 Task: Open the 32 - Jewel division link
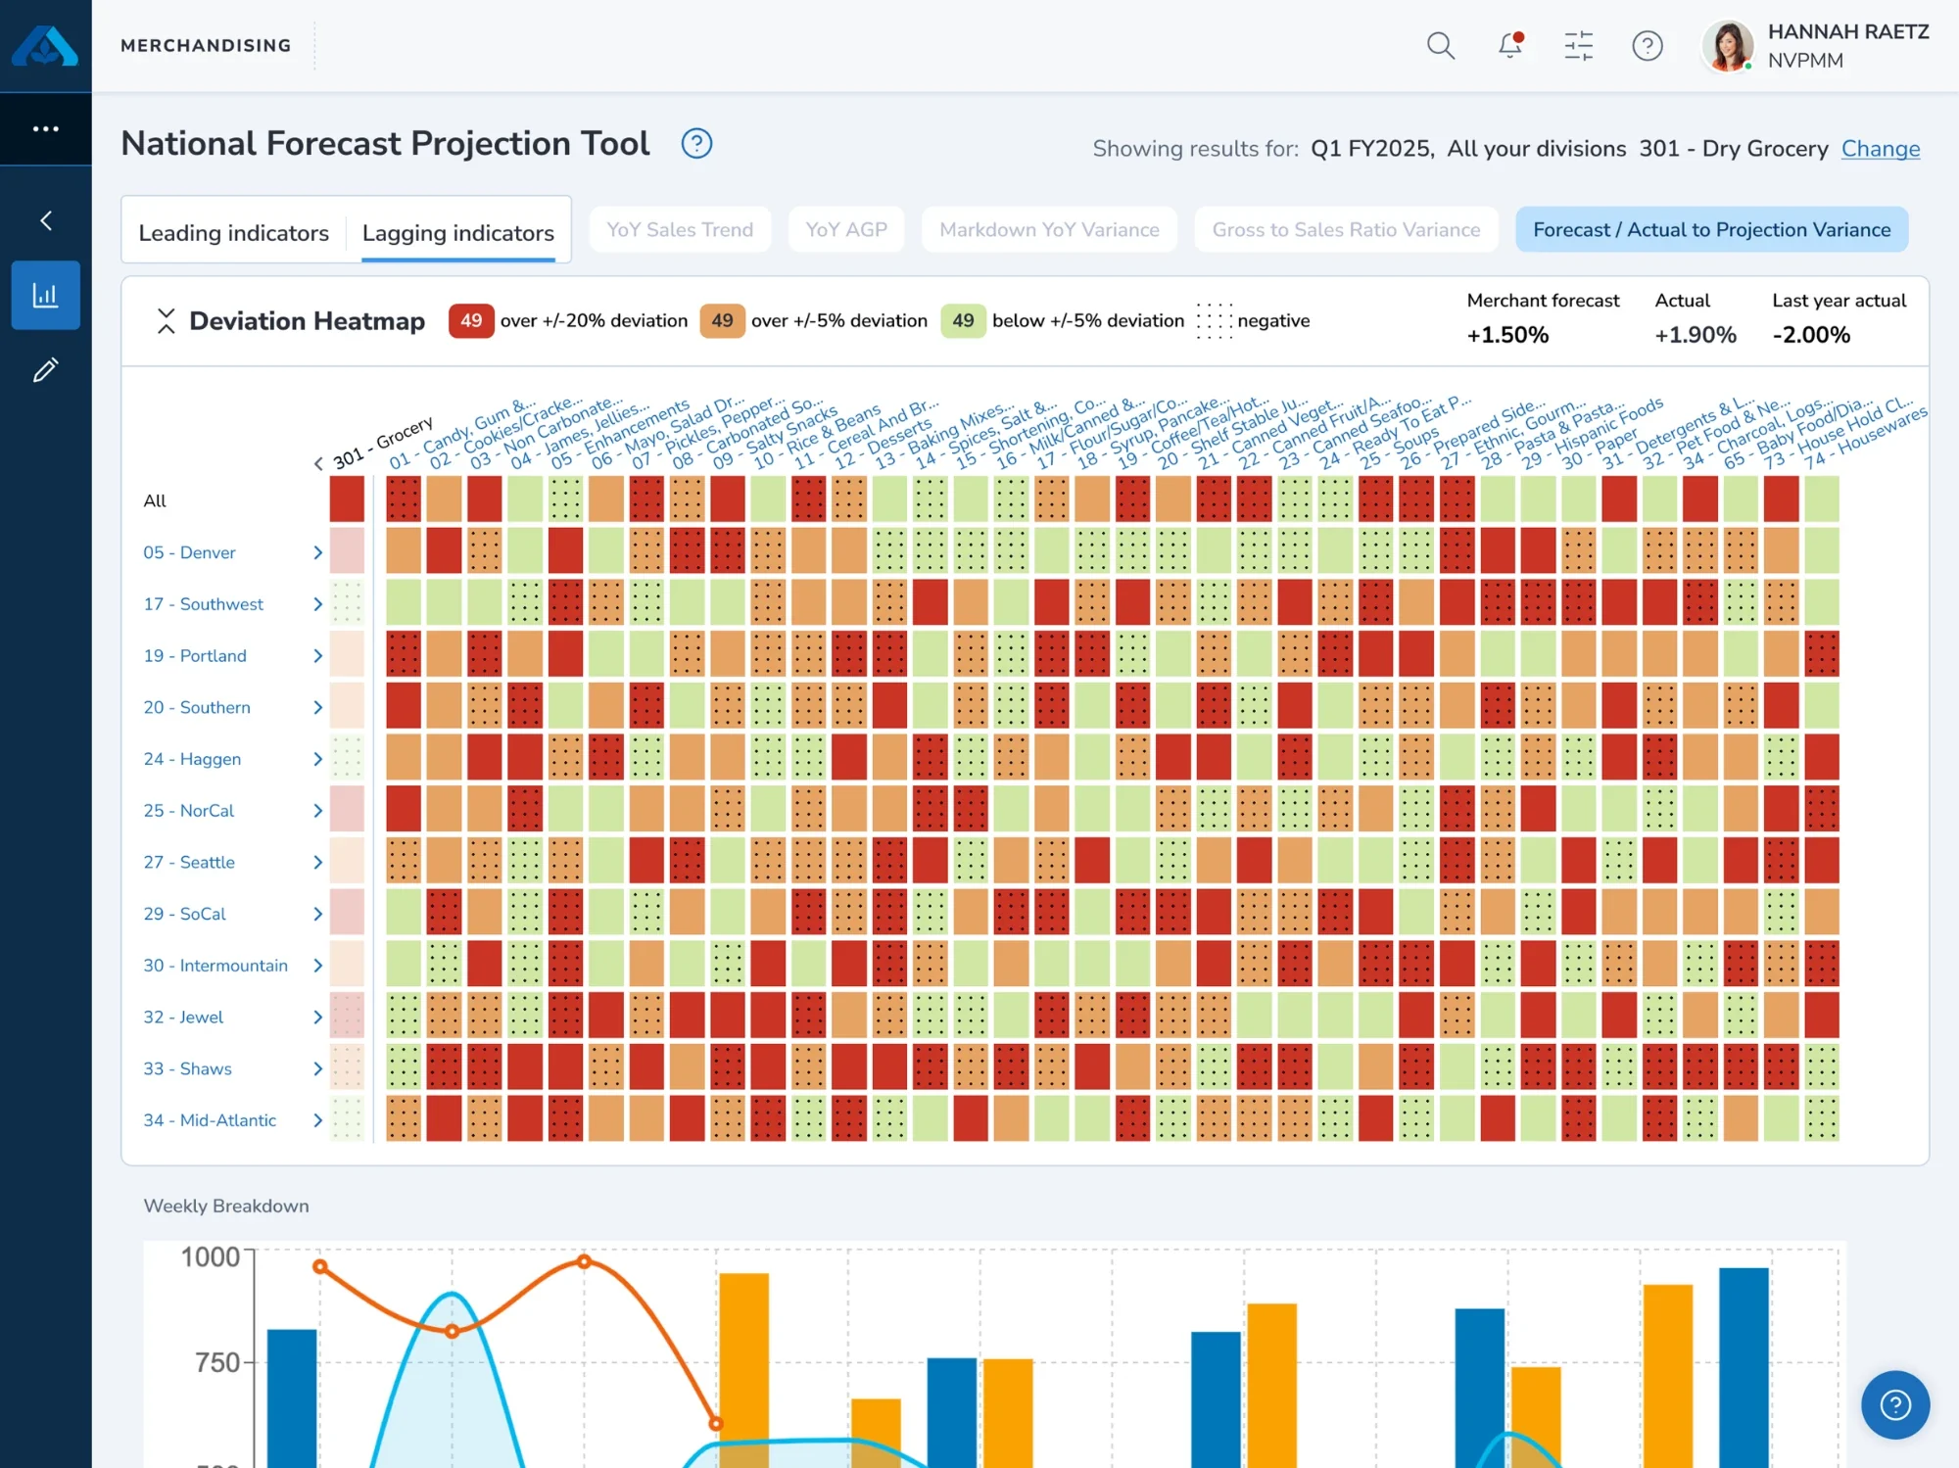tap(183, 1017)
